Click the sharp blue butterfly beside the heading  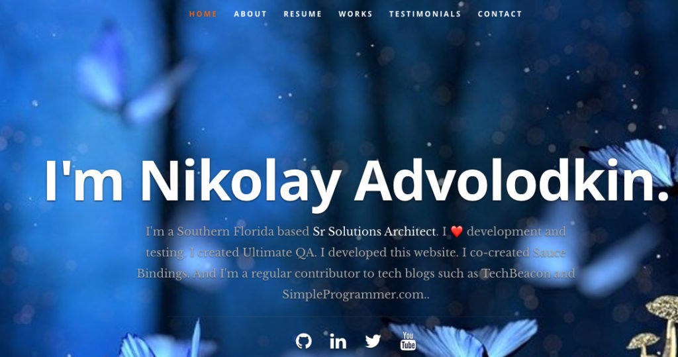(631, 164)
